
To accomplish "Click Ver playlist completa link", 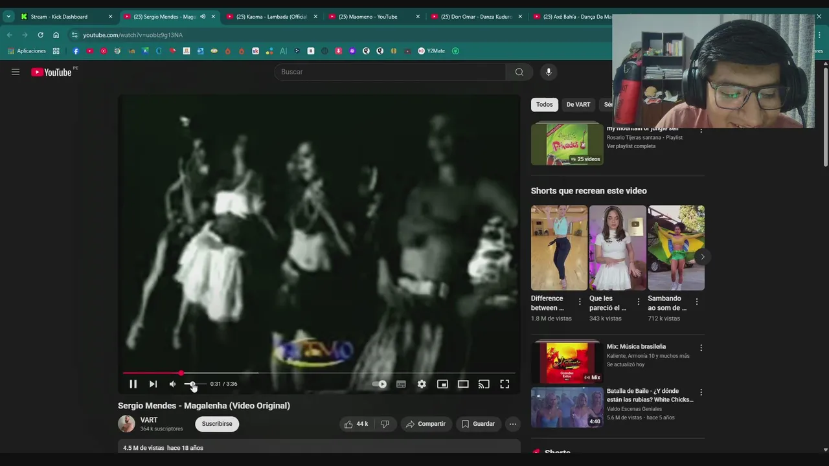I will pyautogui.click(x=631, y=146).
